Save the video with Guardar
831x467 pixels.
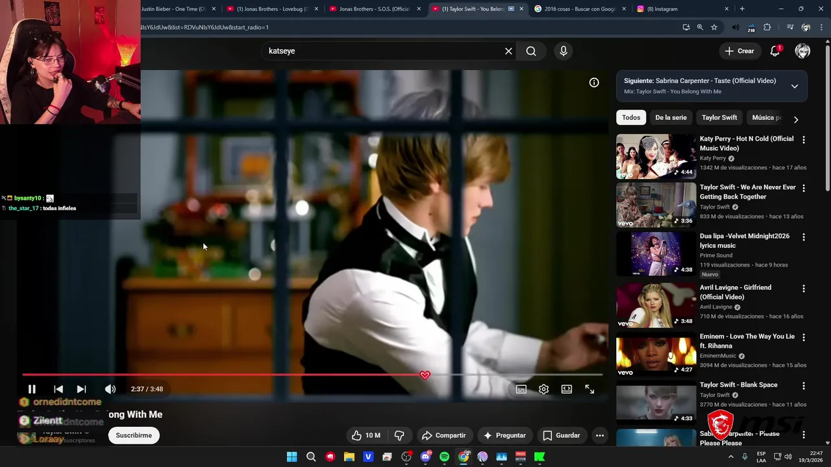[562, 435]
